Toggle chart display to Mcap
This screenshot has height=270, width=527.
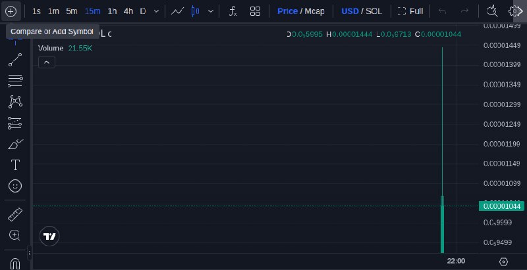click(x=315, y=11)
